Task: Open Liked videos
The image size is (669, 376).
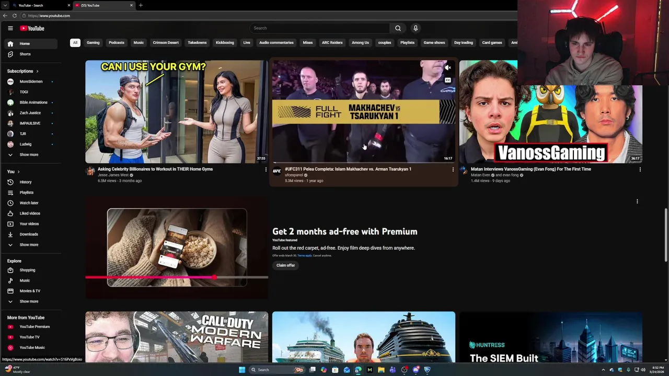Action: (31, 214)
